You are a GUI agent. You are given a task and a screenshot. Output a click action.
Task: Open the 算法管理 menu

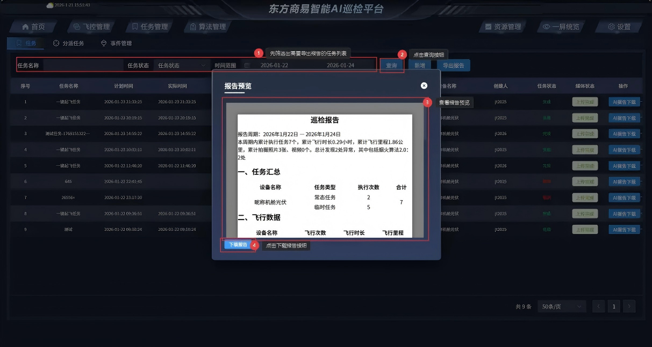[x=208, y=27]
